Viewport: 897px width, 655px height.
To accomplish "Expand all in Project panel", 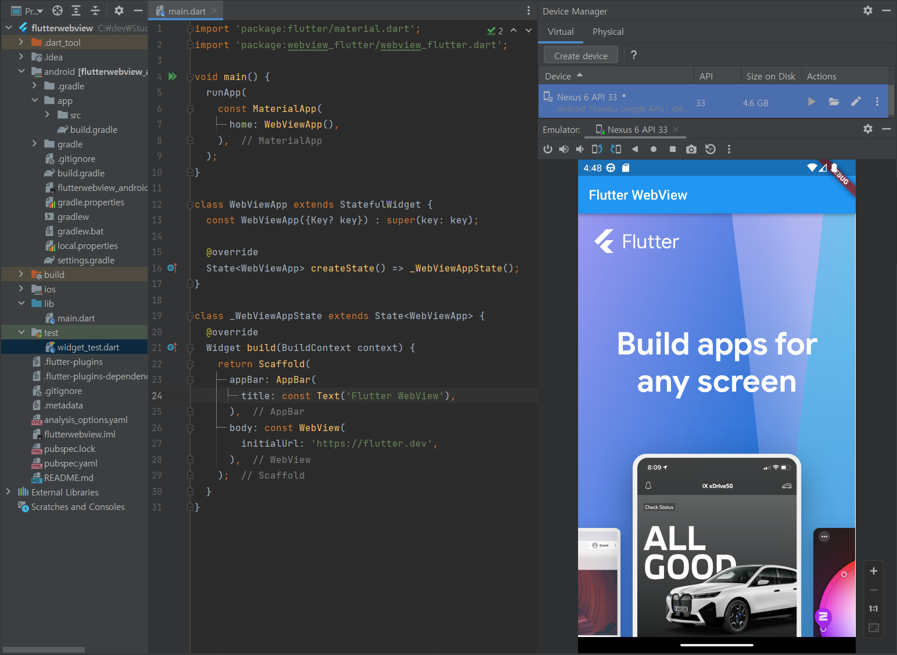I will (76, 10).
